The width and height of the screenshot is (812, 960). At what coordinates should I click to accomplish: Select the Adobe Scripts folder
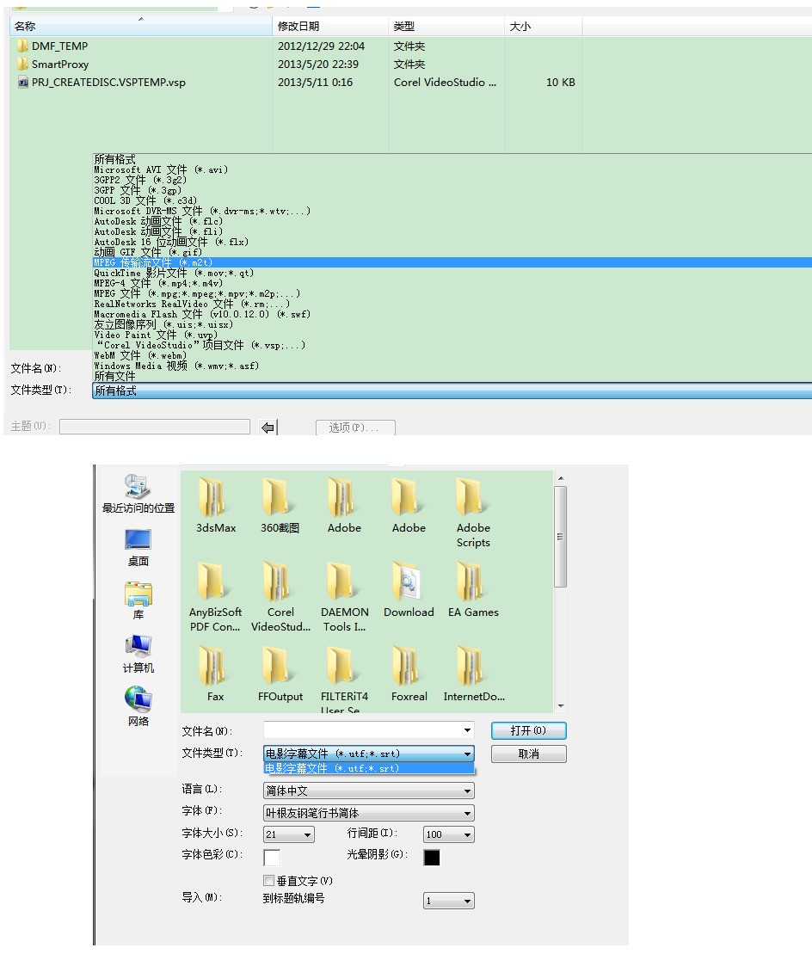coord(473,513)
